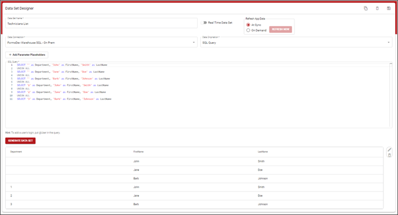
Task: Click the copy data set icon
Action: (366, 8)
